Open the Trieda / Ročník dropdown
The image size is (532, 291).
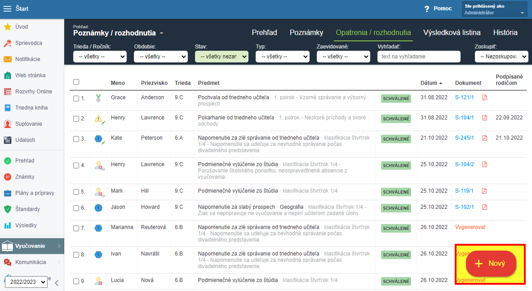(x=100, y=57)
